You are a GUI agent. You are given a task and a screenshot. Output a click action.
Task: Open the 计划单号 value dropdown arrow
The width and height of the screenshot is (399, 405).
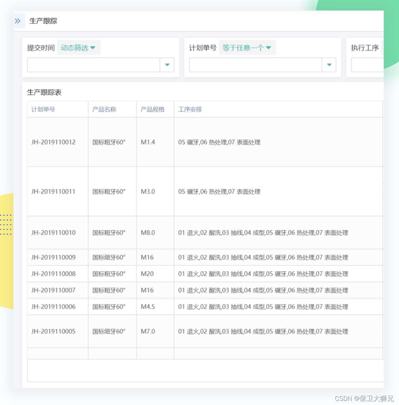tap(329, 65)
